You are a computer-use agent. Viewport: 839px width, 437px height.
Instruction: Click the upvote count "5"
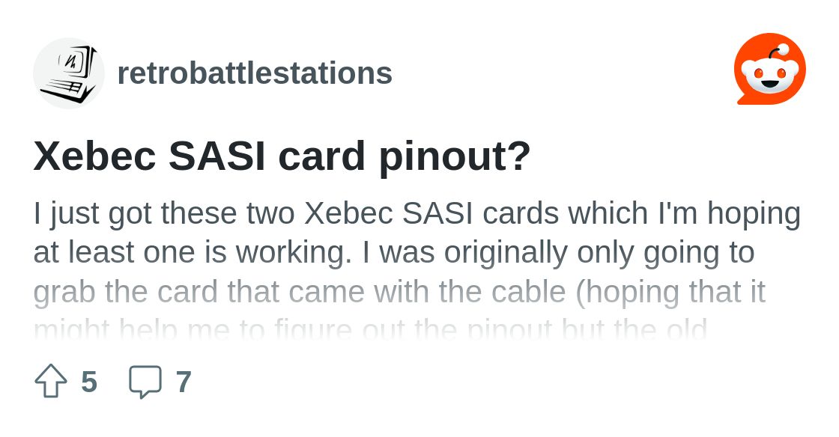coord(89,382)
